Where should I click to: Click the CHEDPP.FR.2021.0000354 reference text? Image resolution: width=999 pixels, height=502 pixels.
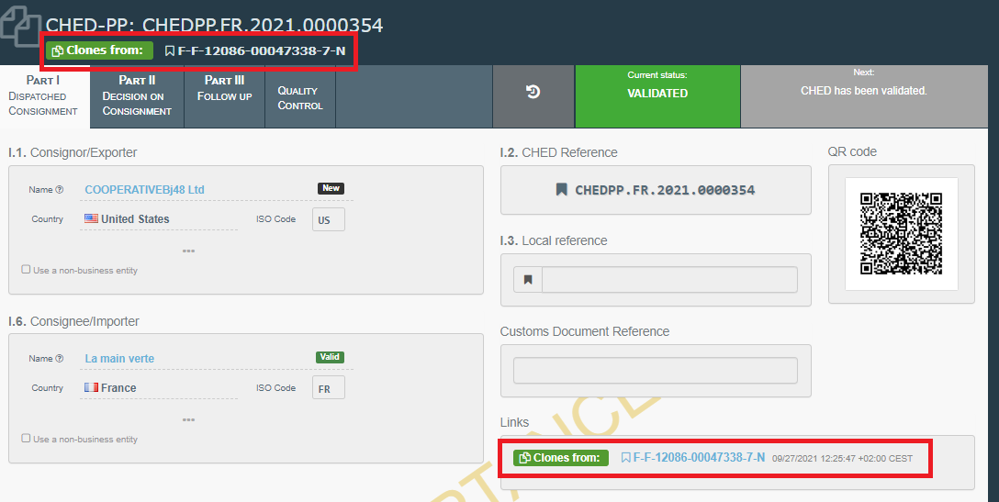[x=665, y=190]
